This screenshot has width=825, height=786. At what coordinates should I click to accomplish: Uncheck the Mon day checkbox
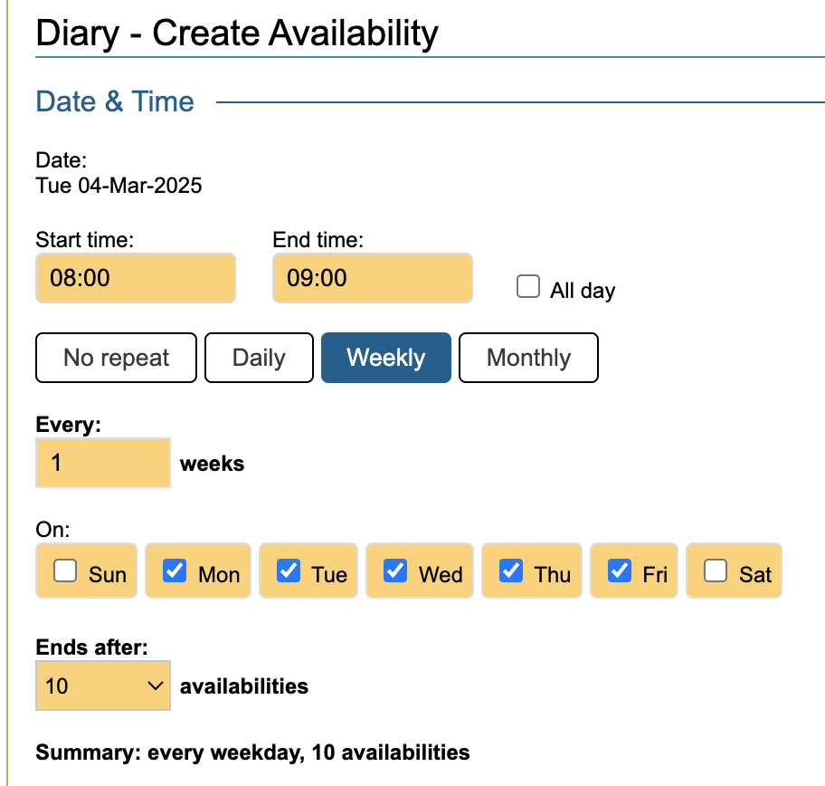tap(175, 571)
